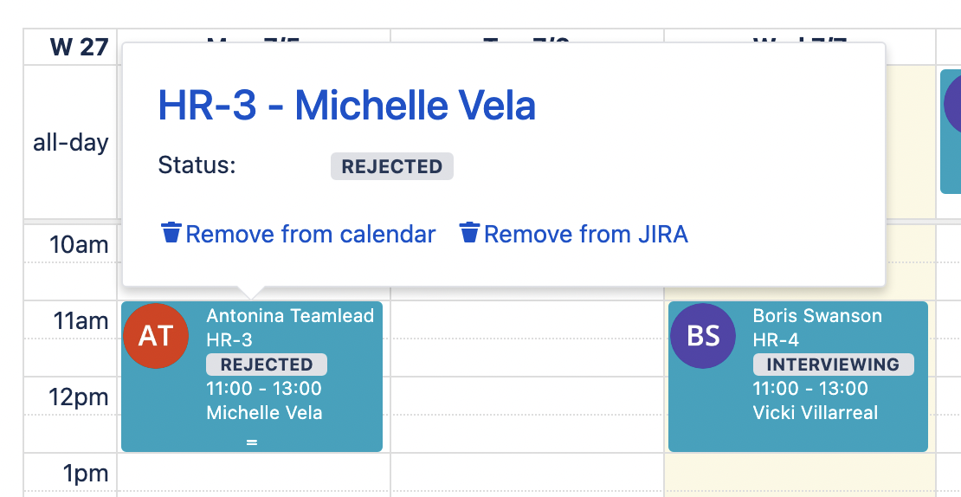The image size is (961, 497).
Task: Click Vicki Villarreal on the HR-4 event
Action: [816, 413]
